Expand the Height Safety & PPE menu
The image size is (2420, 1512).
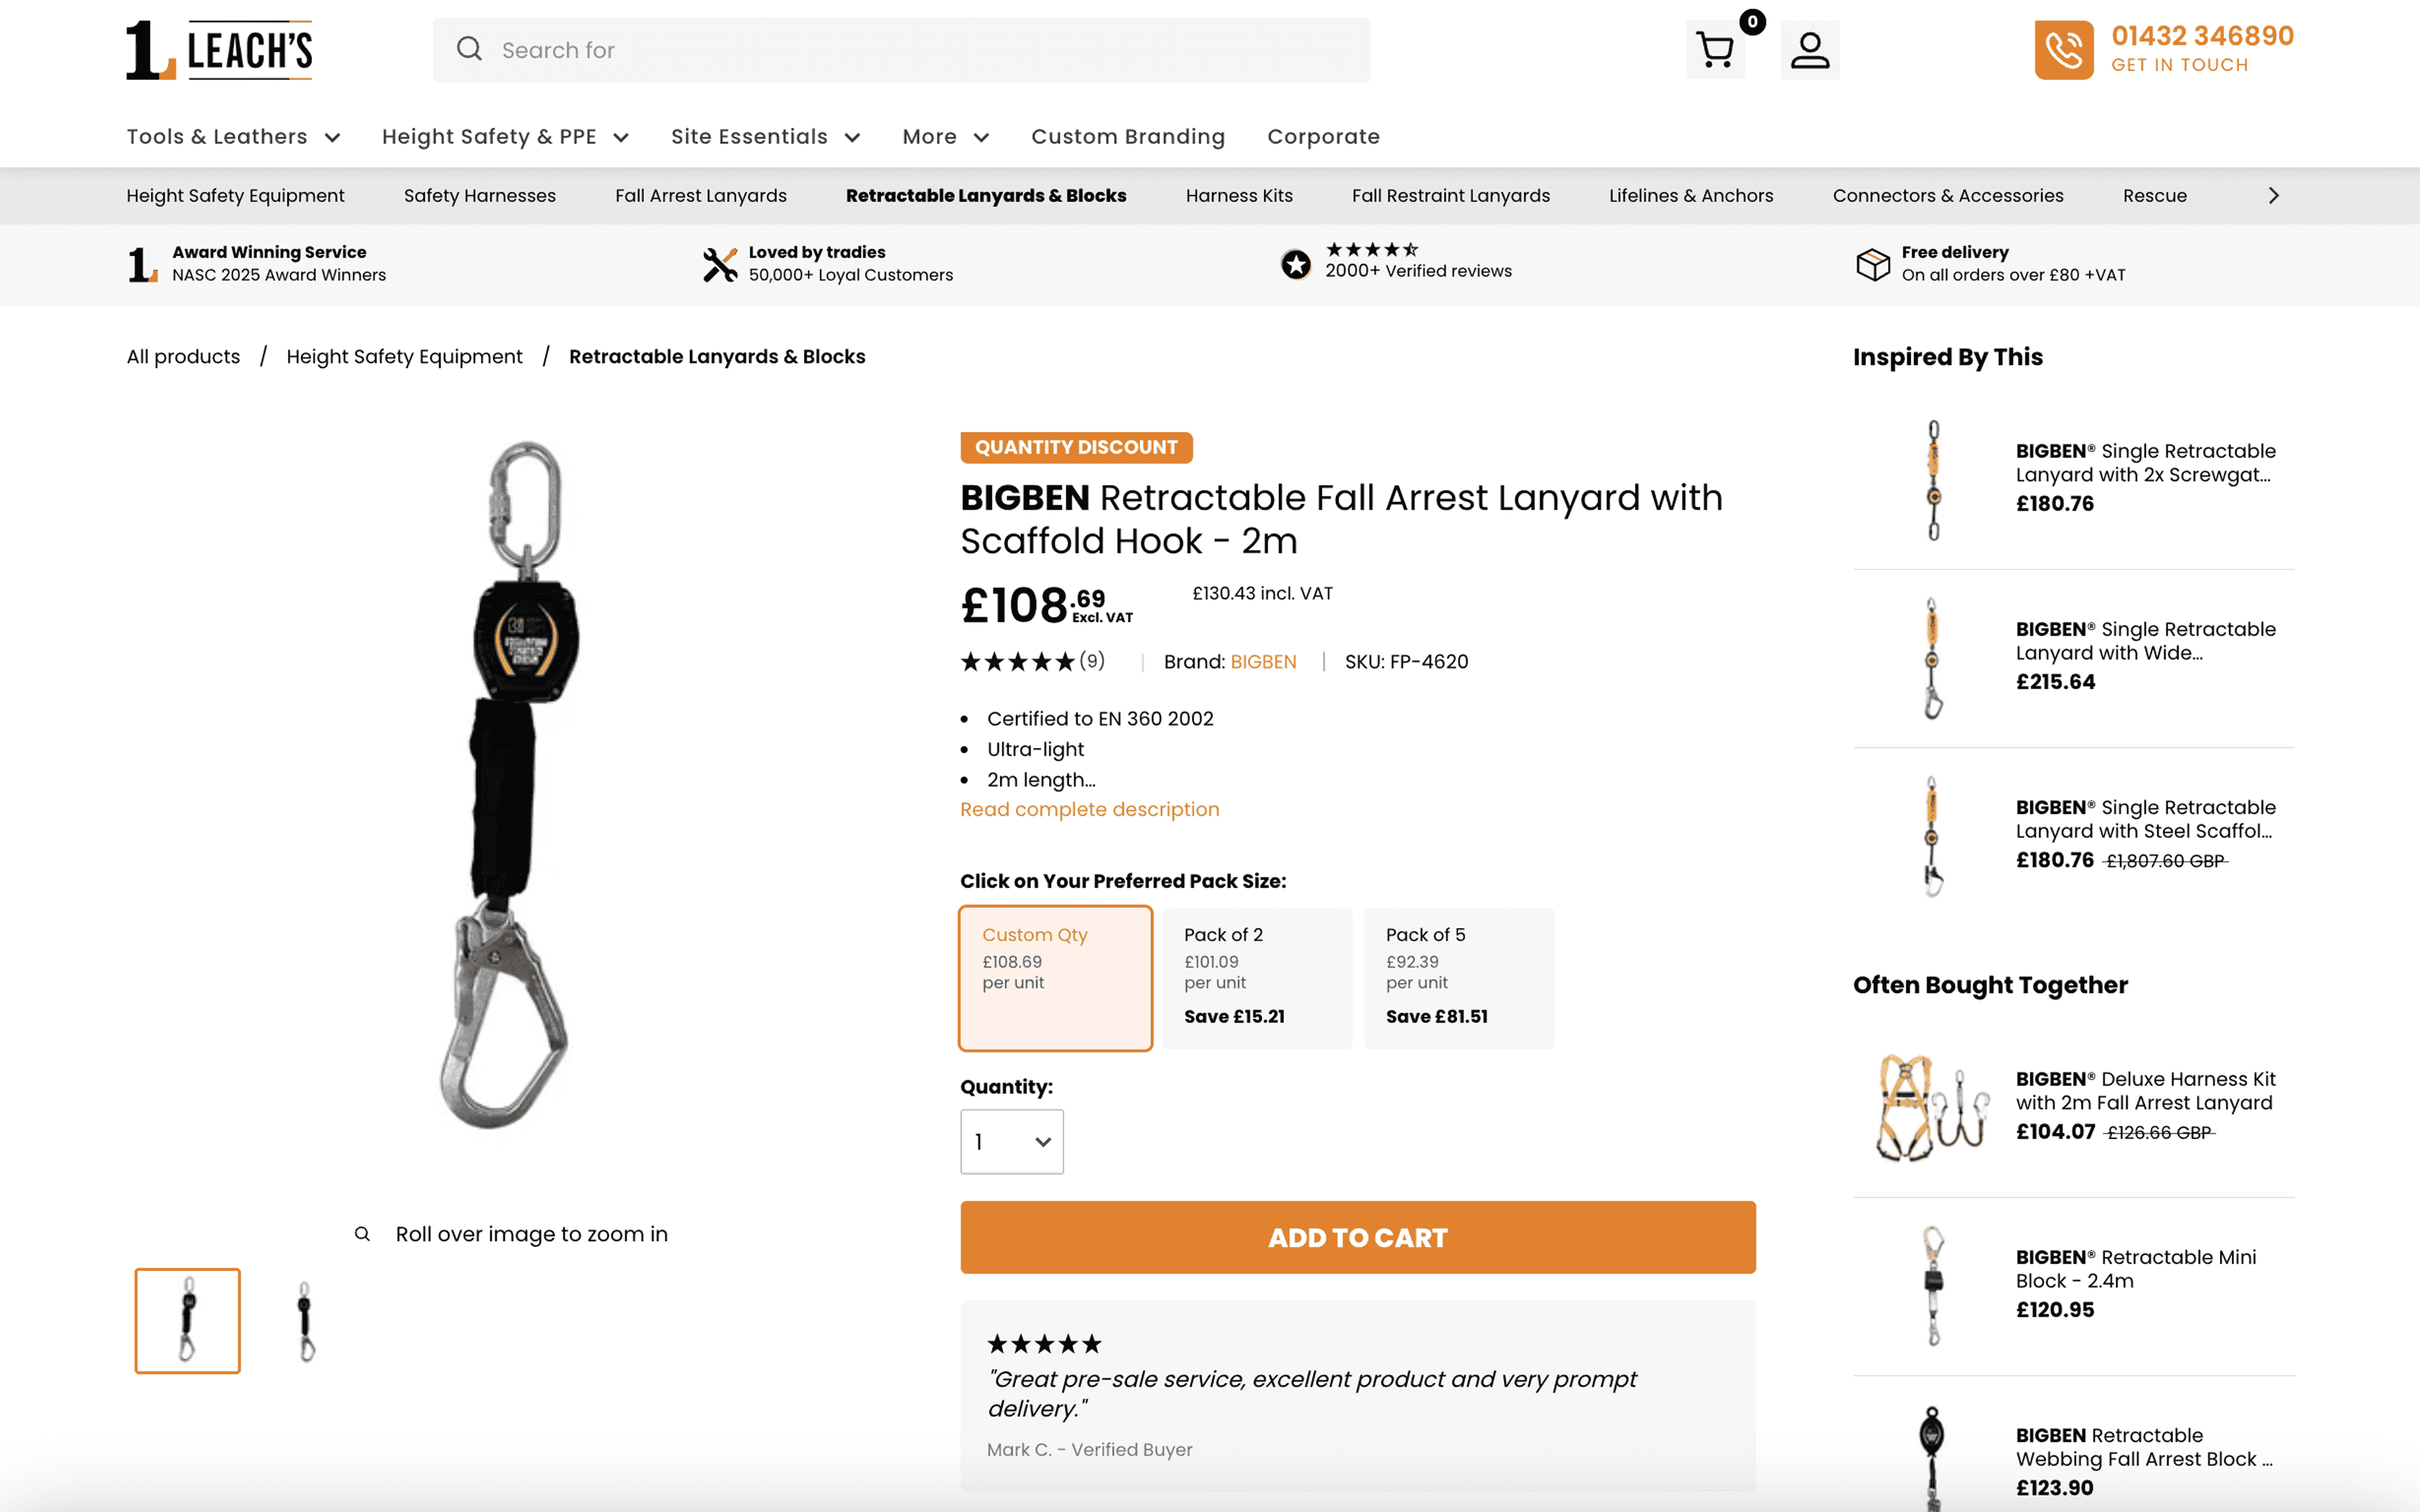point(505,137)
